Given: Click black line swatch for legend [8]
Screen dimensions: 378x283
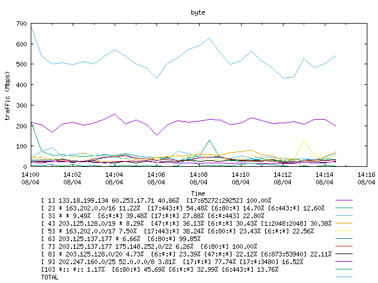Looking at the screenshot, I should click(344, 254).
